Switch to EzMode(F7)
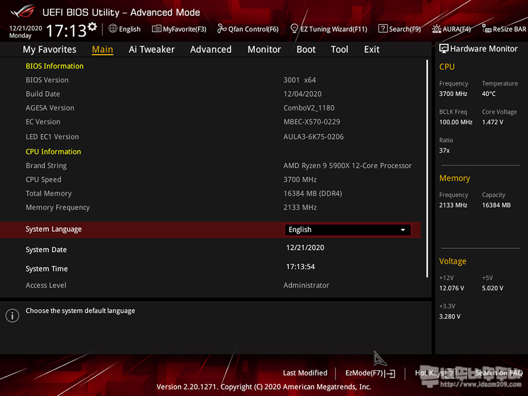528x396 pixels. click(364, 373)
